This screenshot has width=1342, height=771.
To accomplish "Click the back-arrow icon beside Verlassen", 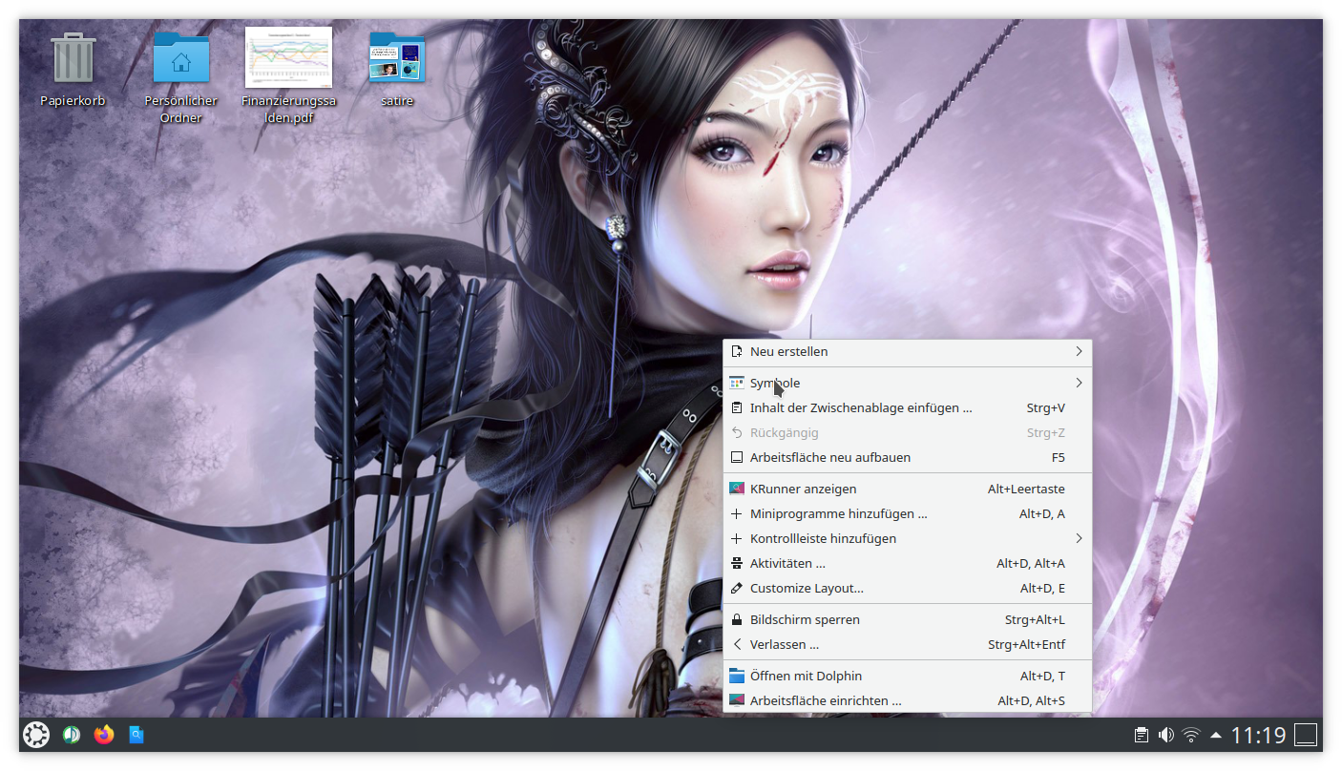I will point(736,644).
